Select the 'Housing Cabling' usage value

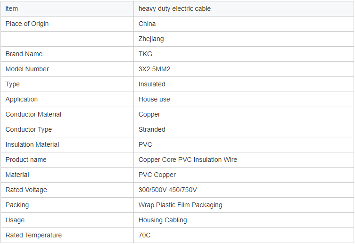point(163,220)
